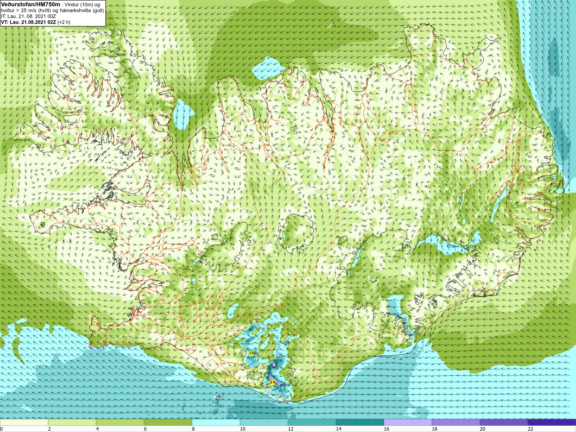Click legend scale value "22"
The width and height of the screenshot is (576, 432).
pyautogui.click(x=531, y=429)
